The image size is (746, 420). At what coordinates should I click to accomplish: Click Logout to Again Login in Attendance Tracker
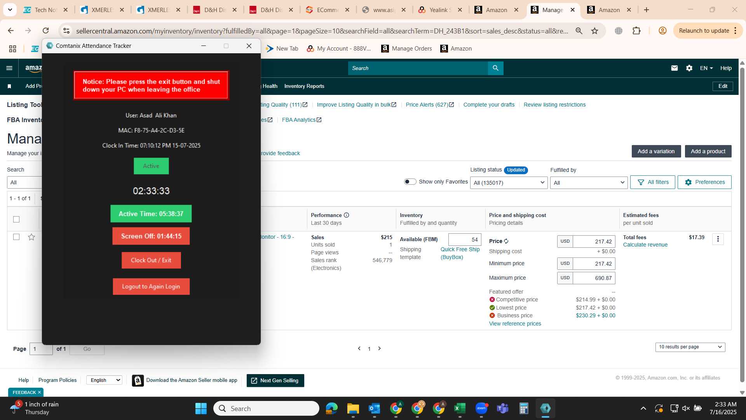click(x=151, y=287)
